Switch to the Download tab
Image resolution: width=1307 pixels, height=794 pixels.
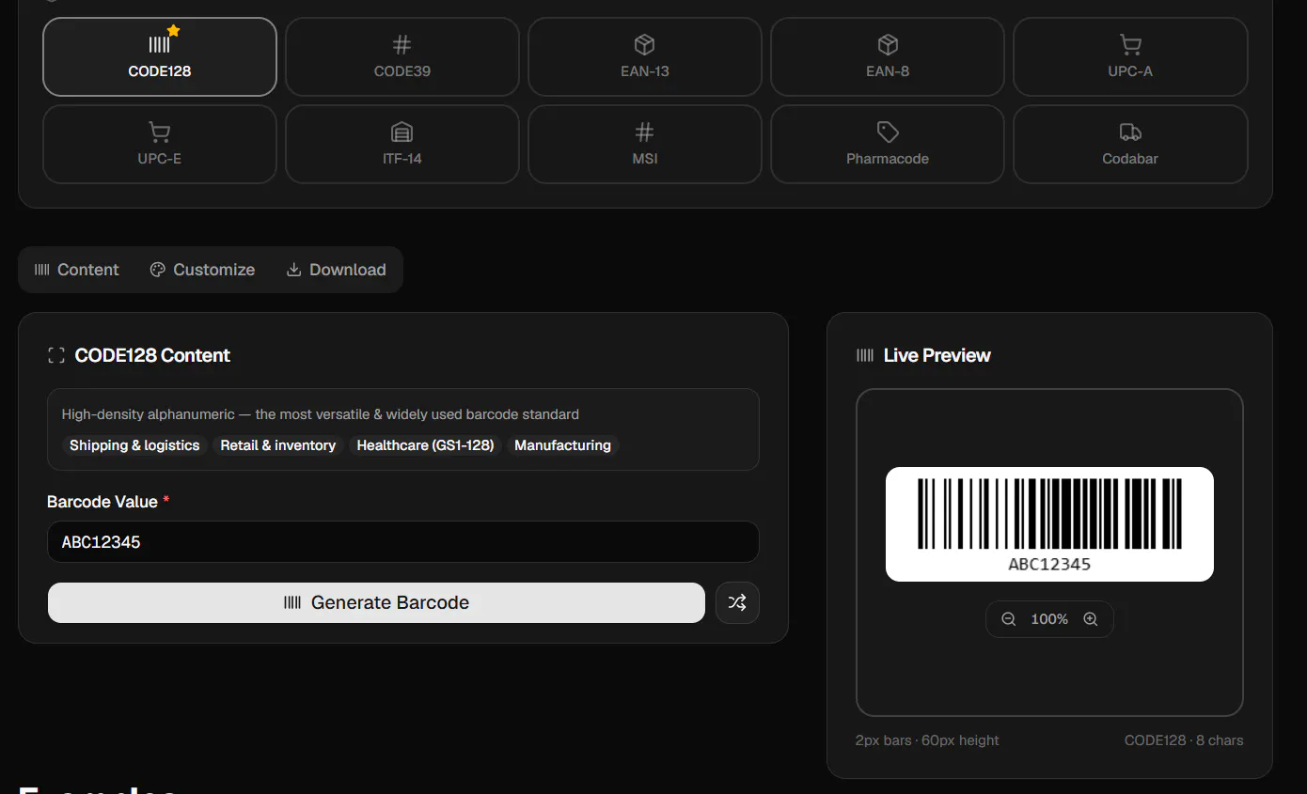(337, 270)
